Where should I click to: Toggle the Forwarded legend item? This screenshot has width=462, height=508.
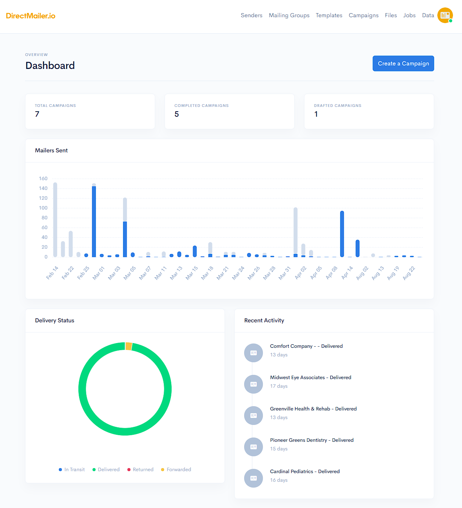(176, 469)
